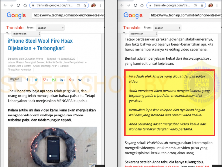Click Google logo in left window
The image size is (222, 167).
coord(16,15)
